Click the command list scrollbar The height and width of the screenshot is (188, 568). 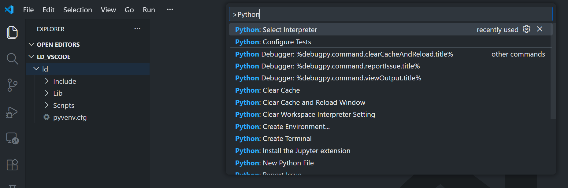[553, 71]
